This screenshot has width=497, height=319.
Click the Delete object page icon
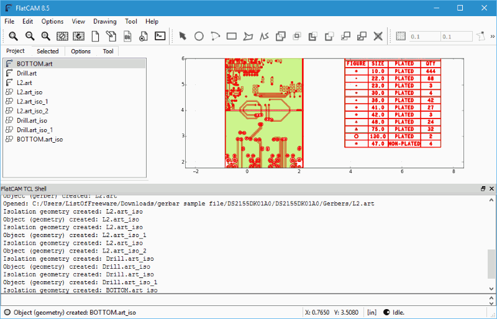144,36
